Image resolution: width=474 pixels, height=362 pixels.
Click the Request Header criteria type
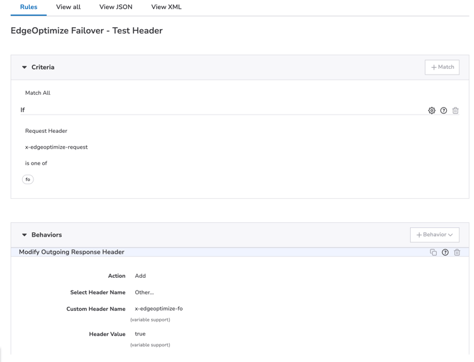pos(46,131)
